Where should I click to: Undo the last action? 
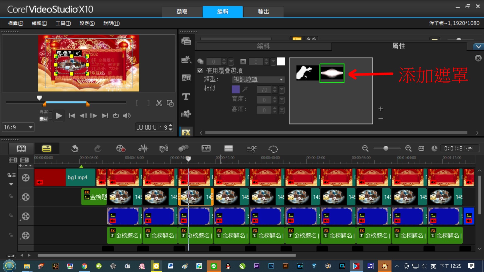[75, 149]
